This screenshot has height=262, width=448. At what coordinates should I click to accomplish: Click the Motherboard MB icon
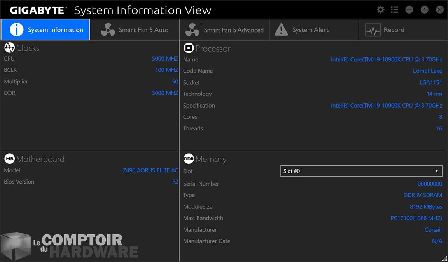coord(9,159)
